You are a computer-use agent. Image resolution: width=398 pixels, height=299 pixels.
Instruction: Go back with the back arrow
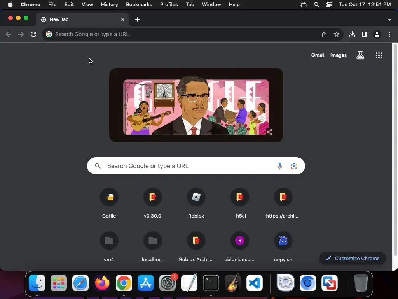pos(9,34)
